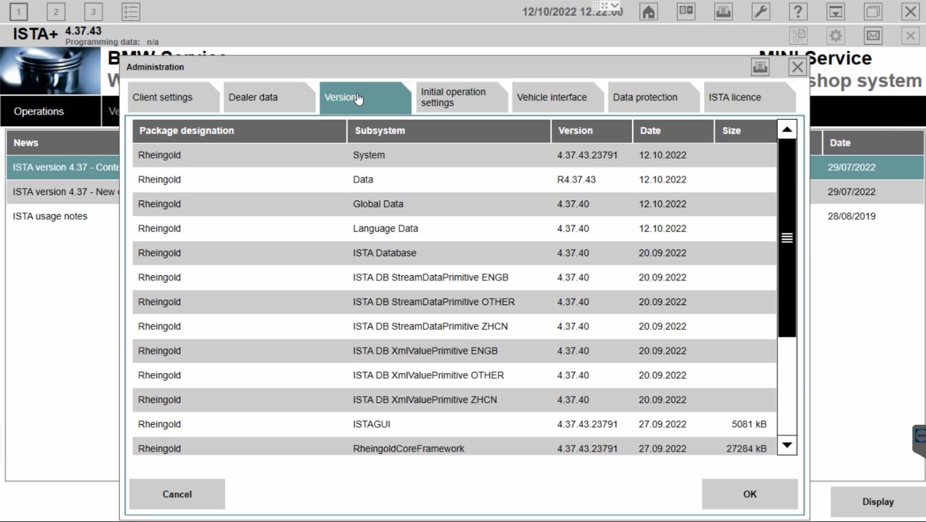Select ISTA DB StreamDataPrimitive ZHCN row
This screenshot has width=926, height=522.
coord(454,326)
